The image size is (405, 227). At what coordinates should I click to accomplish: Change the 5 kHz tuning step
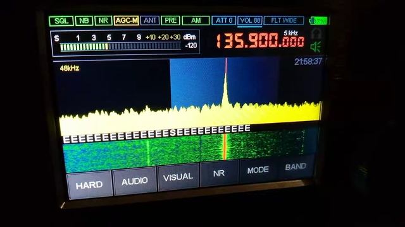click(x=291, y=33)
